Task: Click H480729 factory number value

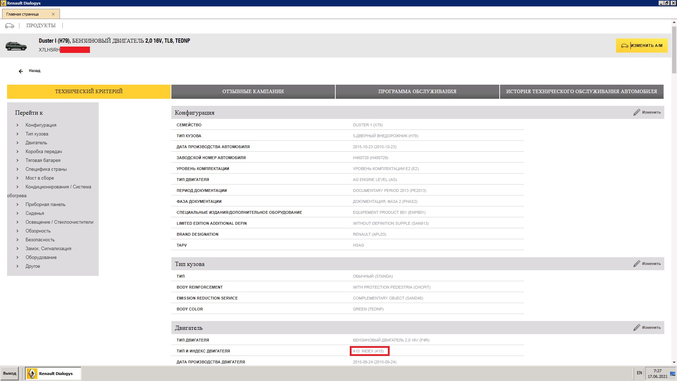Action: point(371,158)
